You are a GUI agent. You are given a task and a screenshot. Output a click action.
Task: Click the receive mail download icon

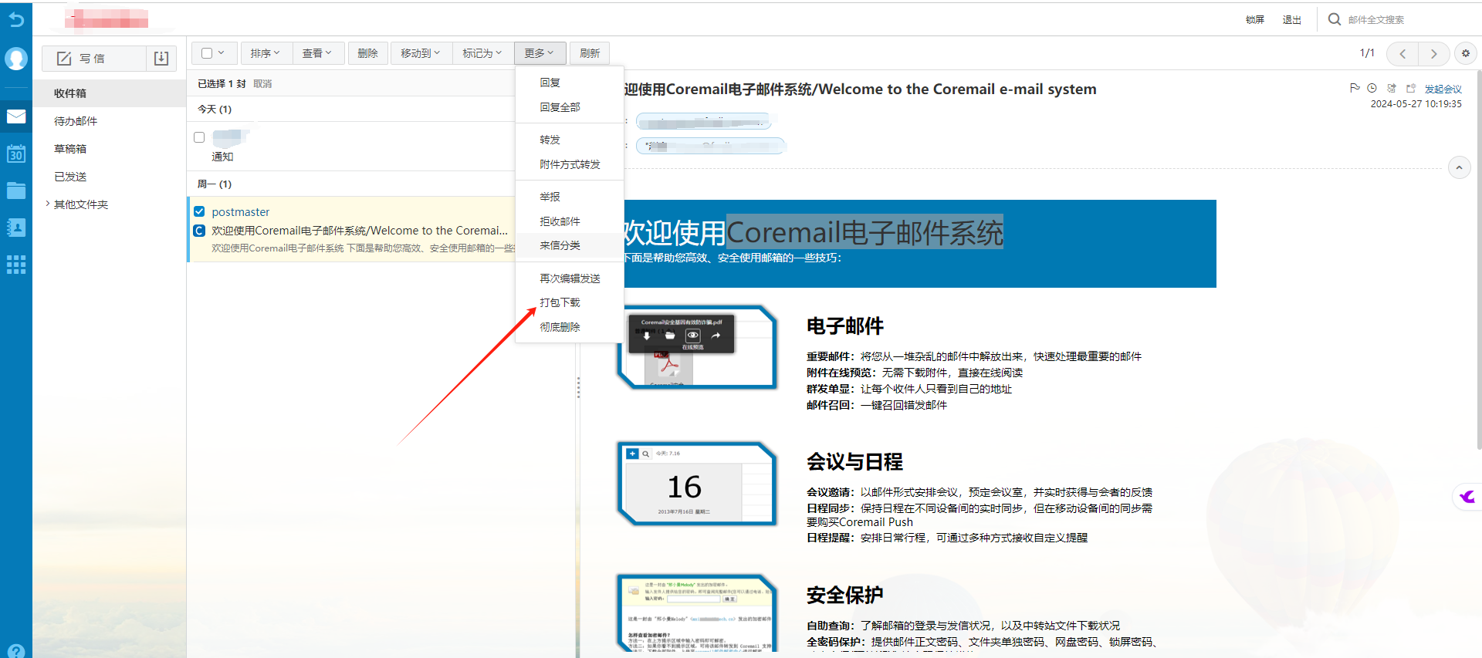click(x=161, y=59)
